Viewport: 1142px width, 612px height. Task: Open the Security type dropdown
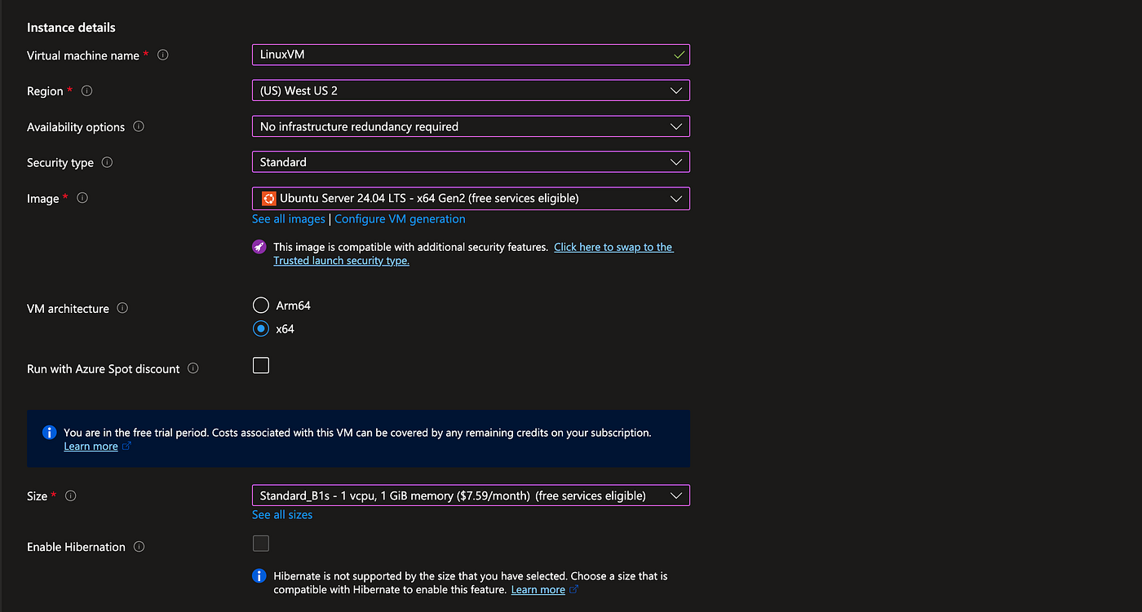point(471,162)
